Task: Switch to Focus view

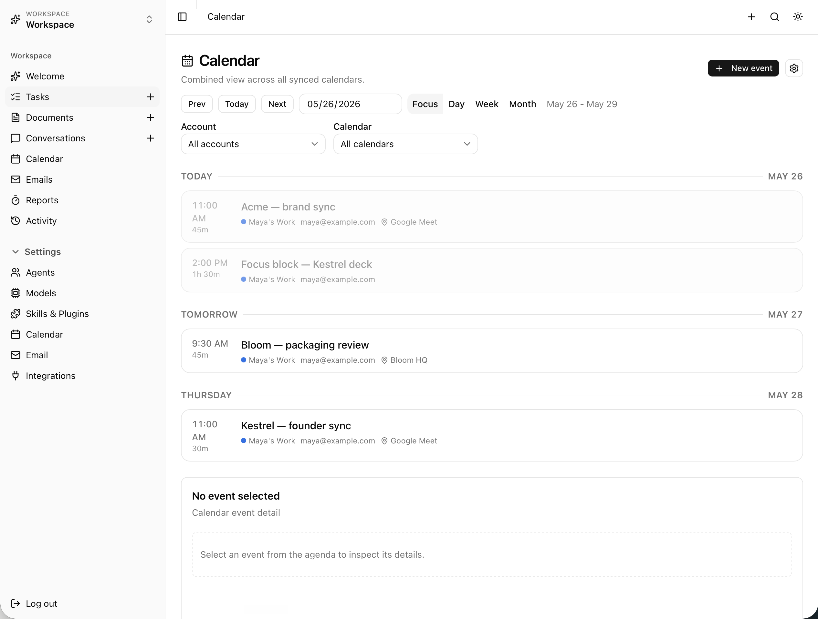Action: (x=425, y=104)
